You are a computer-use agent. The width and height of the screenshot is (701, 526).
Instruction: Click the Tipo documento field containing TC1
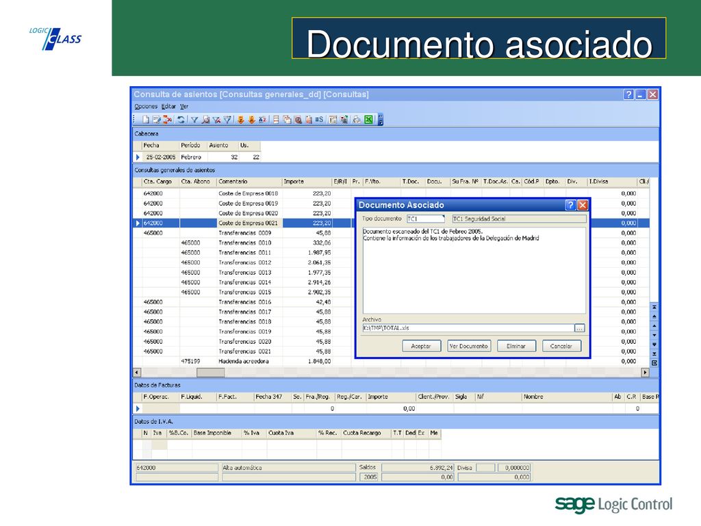pos(426,218)
